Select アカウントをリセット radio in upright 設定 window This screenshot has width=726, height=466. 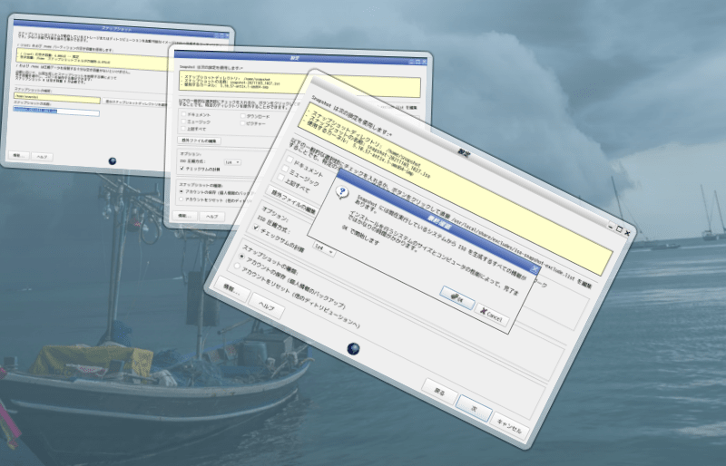point(181,199)
